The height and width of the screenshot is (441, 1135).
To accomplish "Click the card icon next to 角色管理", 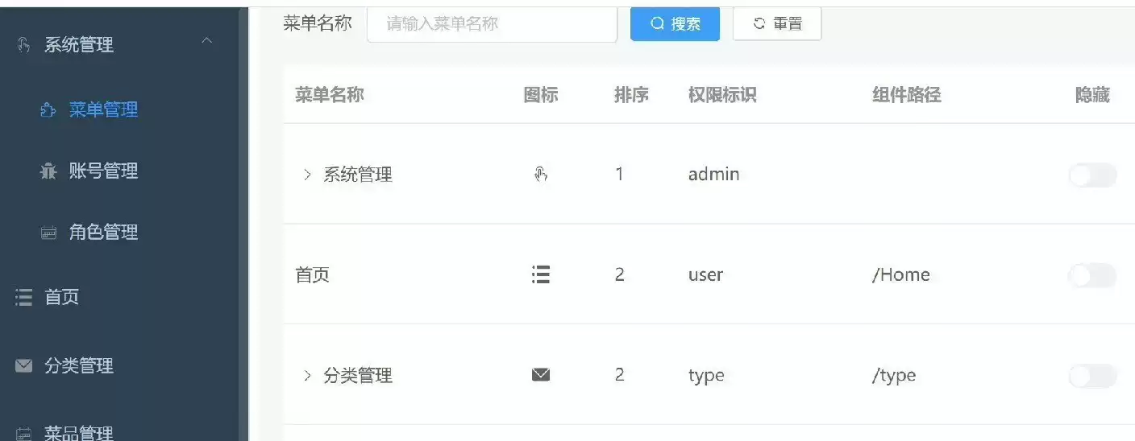I will (48, 233).
